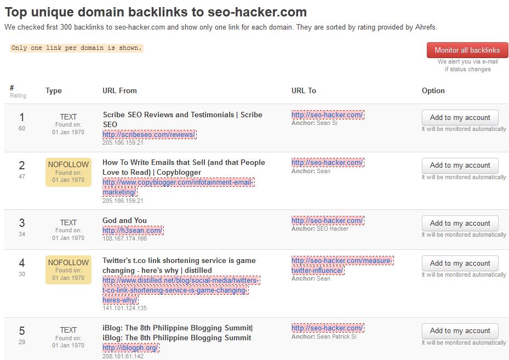Add the God and You backlink to account
The height and width of the screenshot is (360, 509).
click(x=460, y=223)
